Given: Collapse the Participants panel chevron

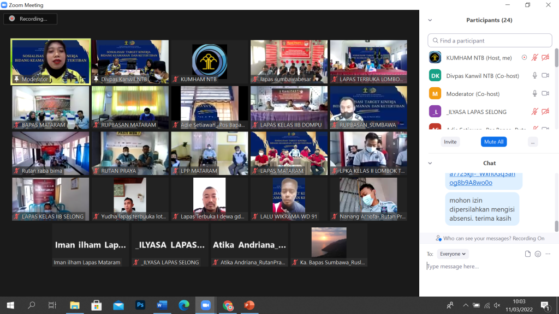Looking at the screenshot, I should pyautogui.click(x=430, y=20).
